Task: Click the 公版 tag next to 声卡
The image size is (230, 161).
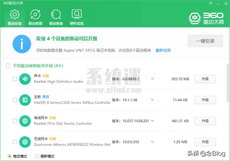Action: point(46,76)
